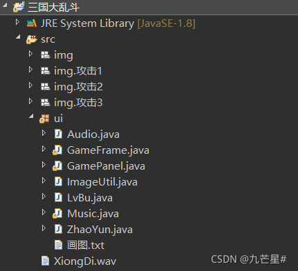Click the 三国大乱斗 project icon
298x271 pixels.
[19, 7]
